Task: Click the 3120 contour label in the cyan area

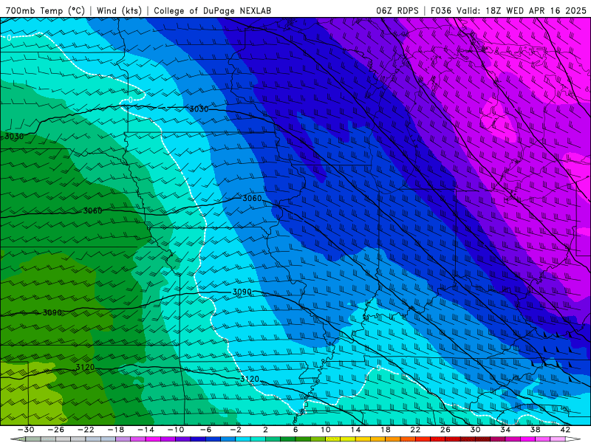Action: (250, 379)
